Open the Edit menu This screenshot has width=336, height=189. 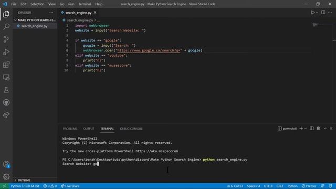23,4
